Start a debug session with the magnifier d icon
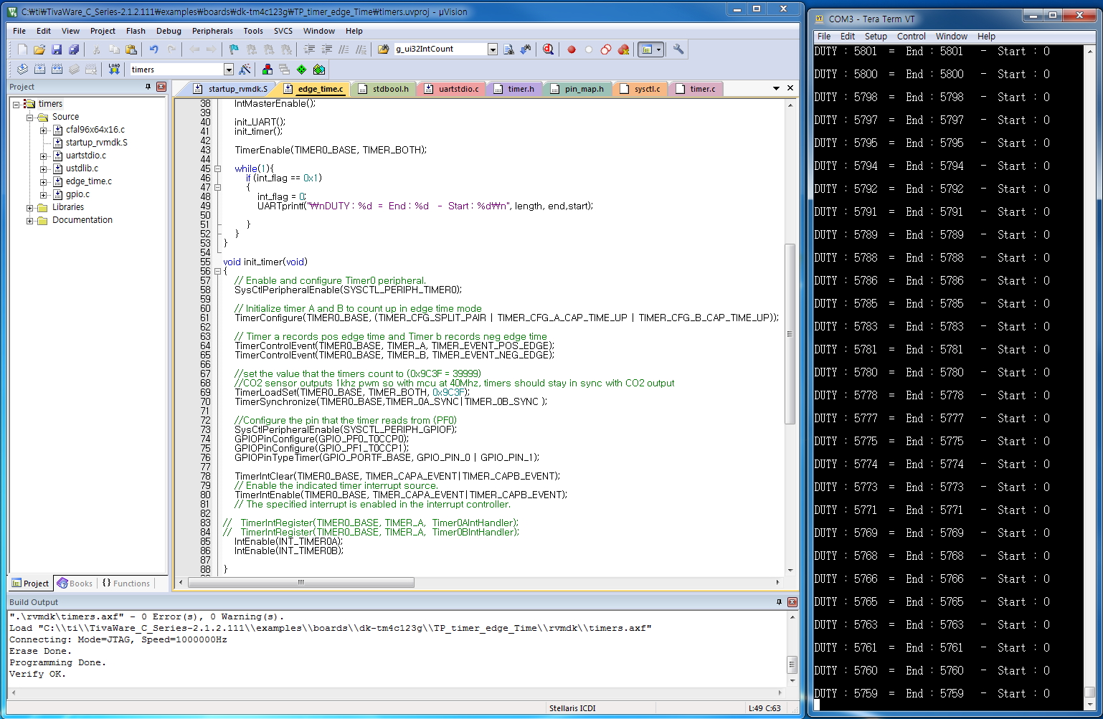1103x719 pixels. 549,49
